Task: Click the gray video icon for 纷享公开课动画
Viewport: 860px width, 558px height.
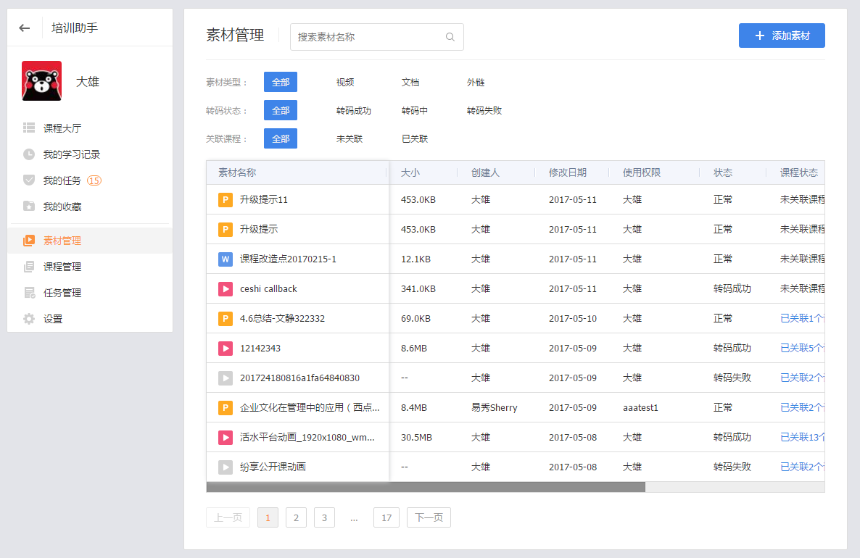Action: click(226, 467)
